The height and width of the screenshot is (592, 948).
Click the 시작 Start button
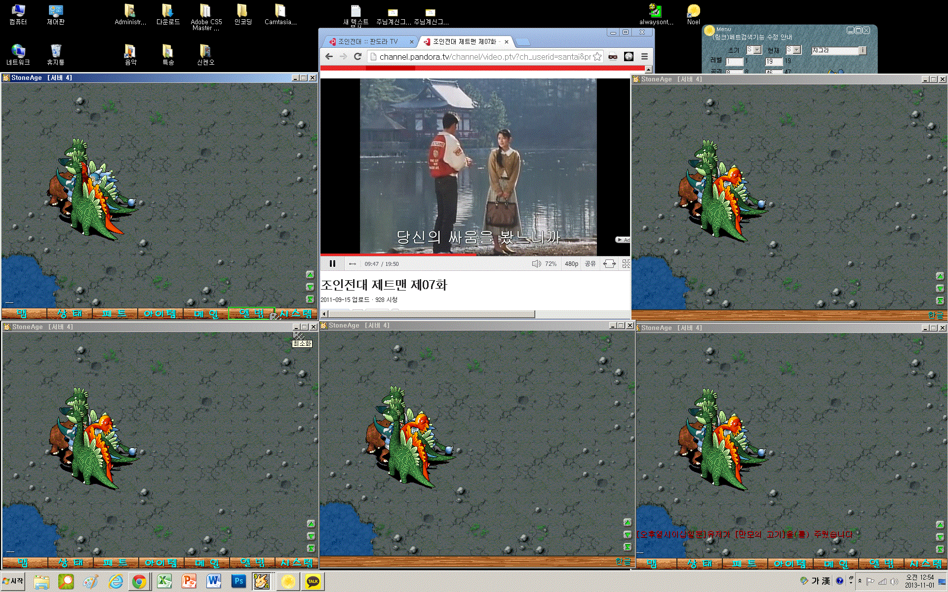pos(13,581)
